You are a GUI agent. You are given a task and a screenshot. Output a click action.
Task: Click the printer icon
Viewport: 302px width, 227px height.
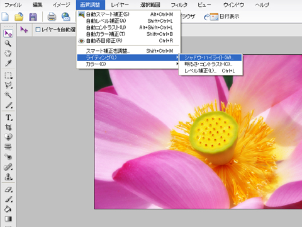click(52, 16)
